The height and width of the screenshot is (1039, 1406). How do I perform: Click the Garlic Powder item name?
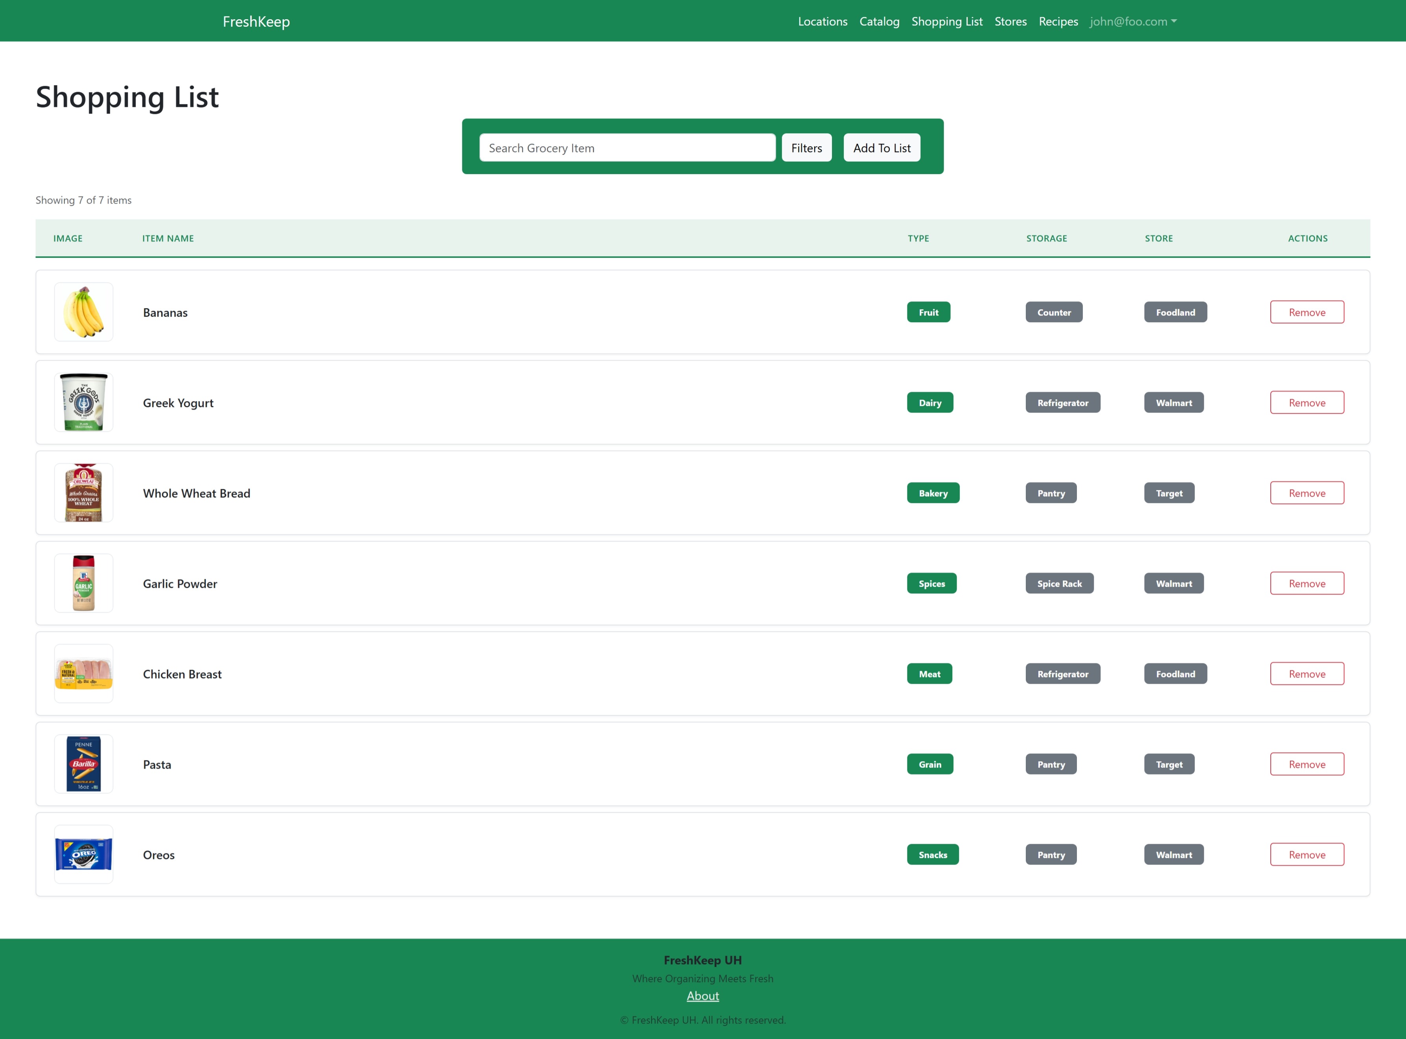tap(180, 584)
